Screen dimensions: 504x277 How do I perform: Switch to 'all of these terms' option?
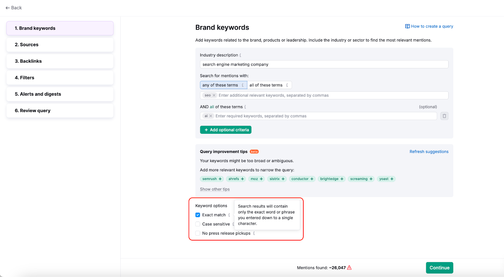(266, 85)
